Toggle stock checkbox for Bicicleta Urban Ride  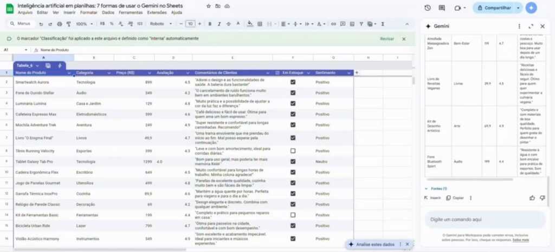293,225
